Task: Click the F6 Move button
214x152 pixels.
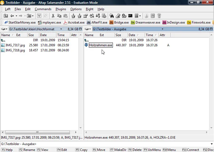Action: [x=99, y=150]
